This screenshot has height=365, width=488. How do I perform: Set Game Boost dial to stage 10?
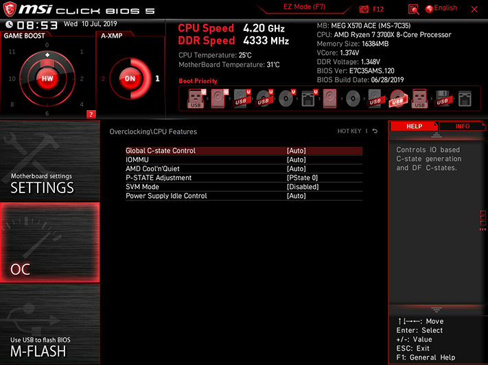tap(12, 79)
